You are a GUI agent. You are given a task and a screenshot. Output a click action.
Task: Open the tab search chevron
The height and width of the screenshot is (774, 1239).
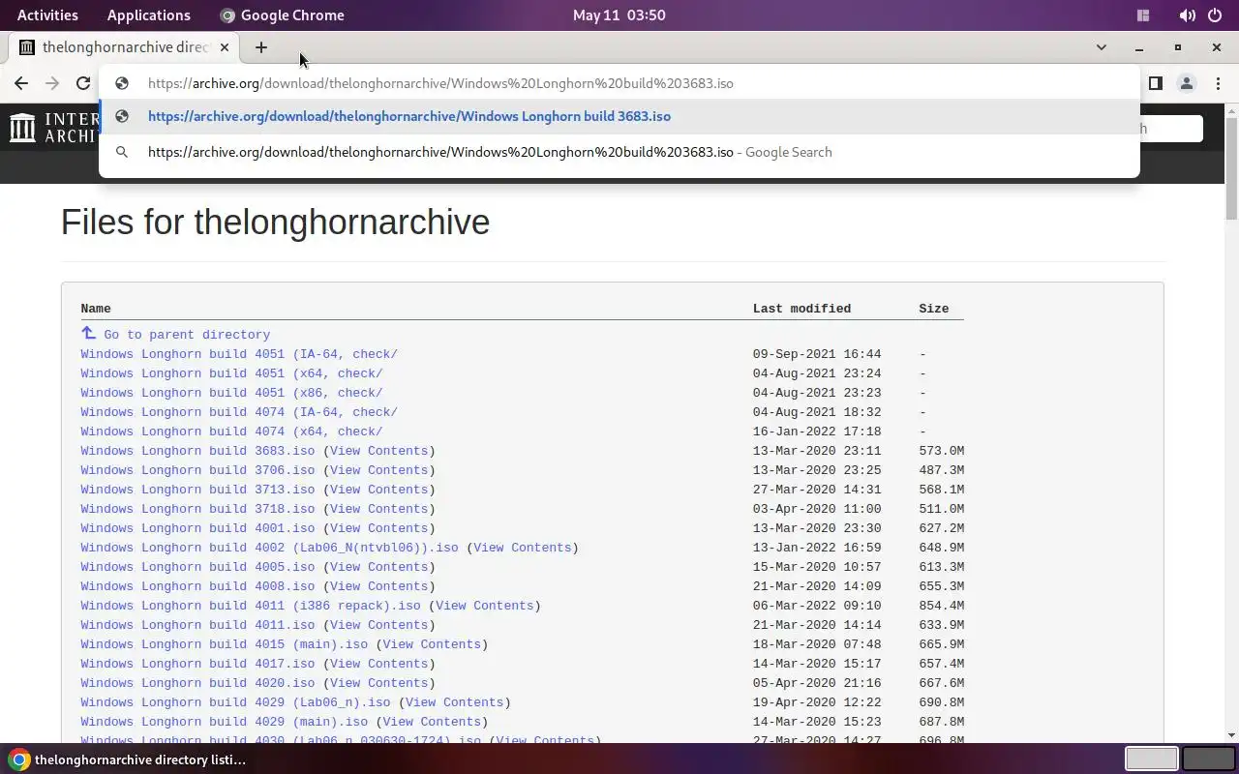(1101, 47)
